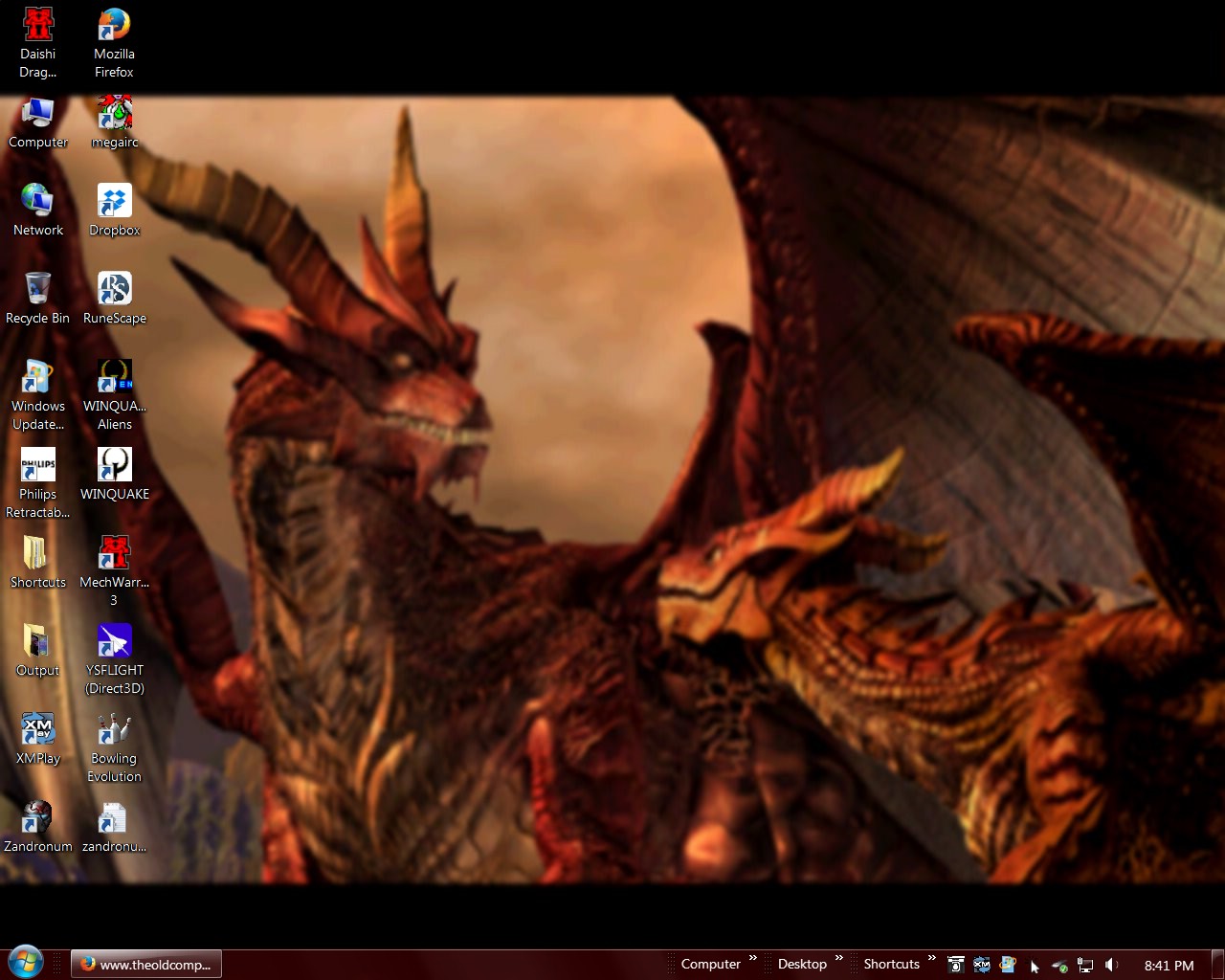Click the XMPlay tray icon

click(981, 965)
